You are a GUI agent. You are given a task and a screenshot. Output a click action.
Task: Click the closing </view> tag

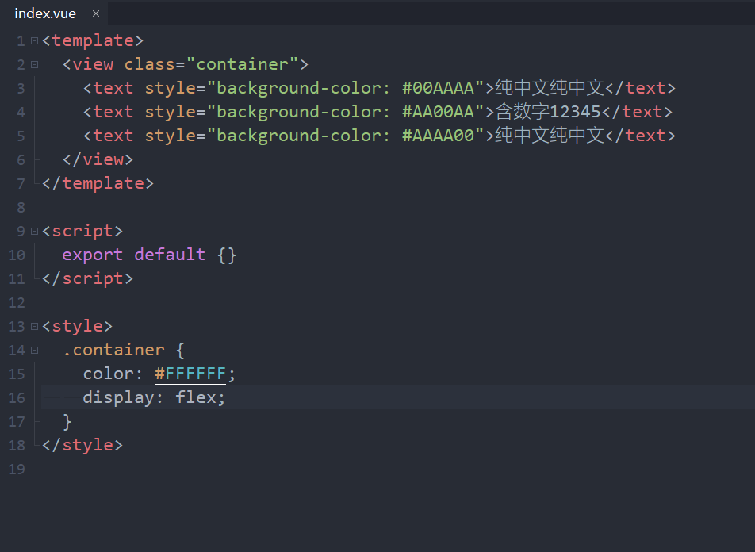coord(98,160)
